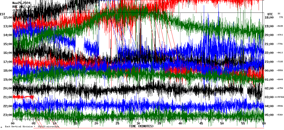The image size is (284, 130).
Task: Click the 18:00 UTC time label
Action: click(269, 18)
